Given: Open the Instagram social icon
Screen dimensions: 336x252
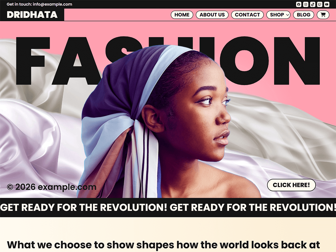Looking at the screenshot, I should click(306, 4).
